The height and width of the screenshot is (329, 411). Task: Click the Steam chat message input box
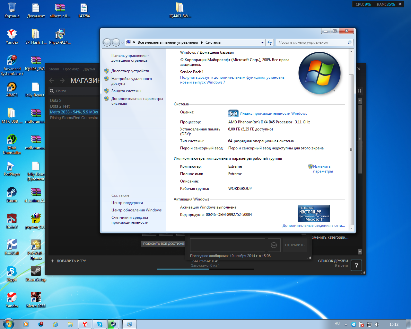(x=228, y=245)
